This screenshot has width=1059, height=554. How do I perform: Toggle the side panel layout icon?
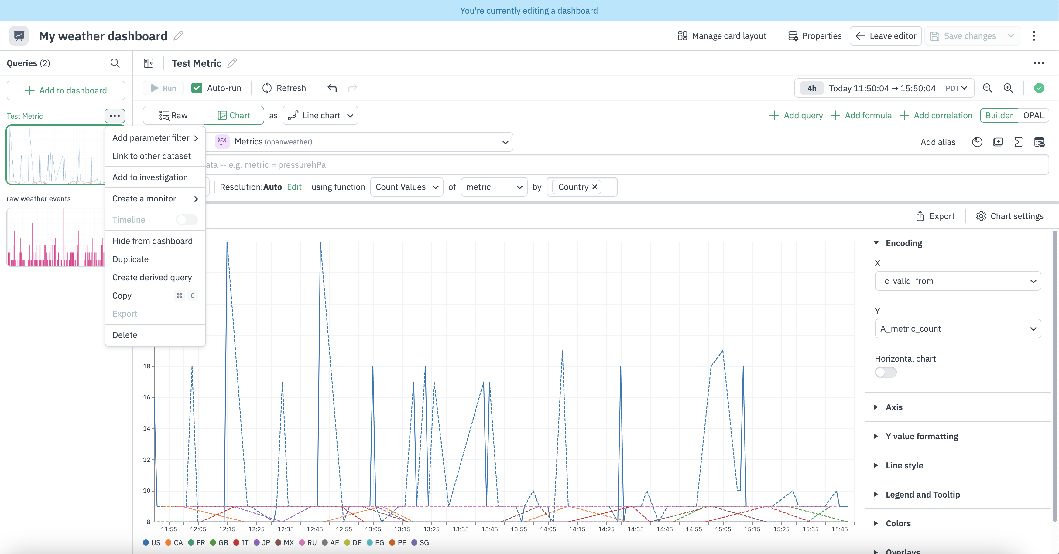point(149,63)
